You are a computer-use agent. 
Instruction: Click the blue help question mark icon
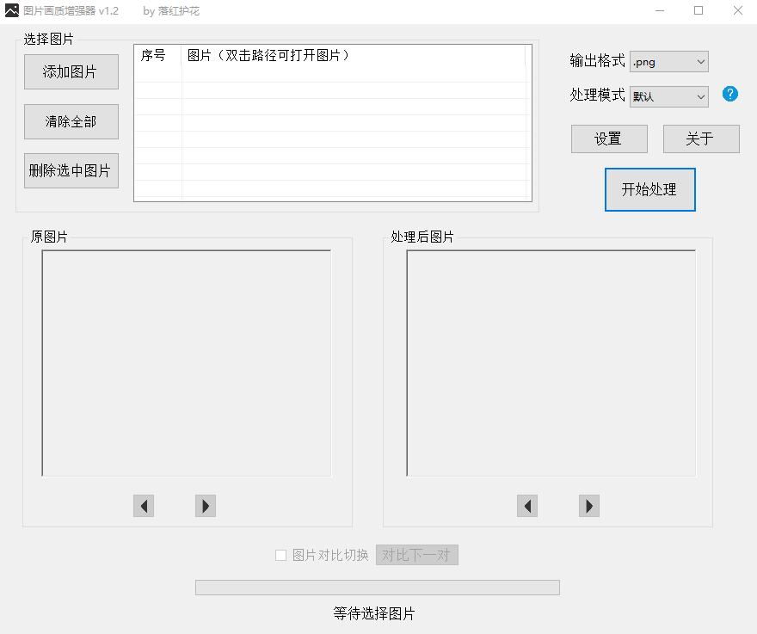(730, 94)
